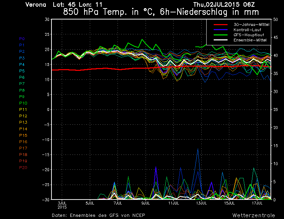The width and height of the screenshot is (284, 219).
Task: Click the P7 ensemble member label
Action: (22, 84)
